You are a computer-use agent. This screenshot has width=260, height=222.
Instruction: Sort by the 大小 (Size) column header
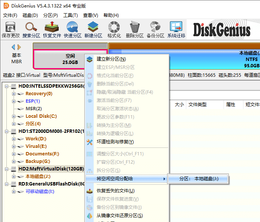179,105
